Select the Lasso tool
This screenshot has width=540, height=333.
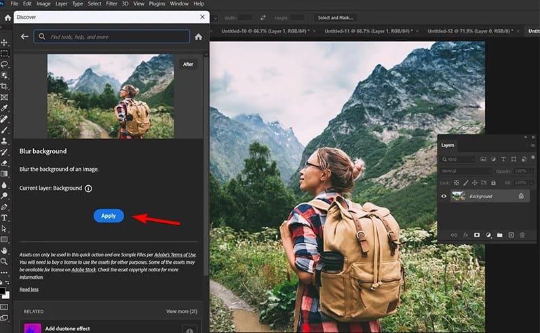(x=5, y=64)
